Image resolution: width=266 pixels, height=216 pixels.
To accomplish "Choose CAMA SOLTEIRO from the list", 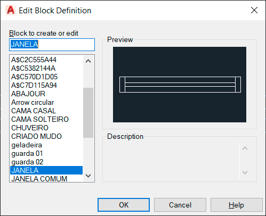I will (46, 119).
